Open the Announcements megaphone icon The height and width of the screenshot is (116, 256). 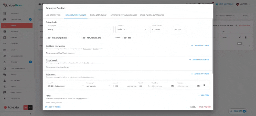coord(5,56)
